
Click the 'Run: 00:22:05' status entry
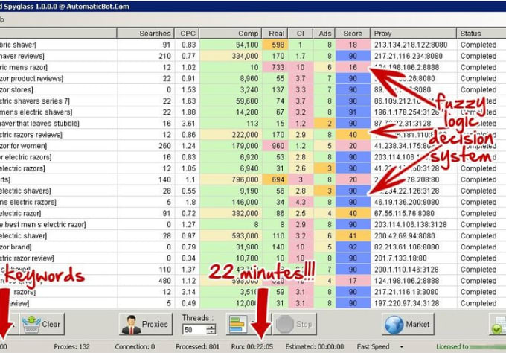(x=252, y=346)
